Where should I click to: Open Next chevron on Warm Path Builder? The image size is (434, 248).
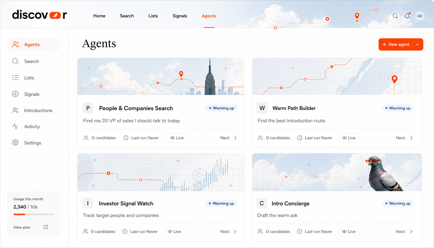[411, 138]
